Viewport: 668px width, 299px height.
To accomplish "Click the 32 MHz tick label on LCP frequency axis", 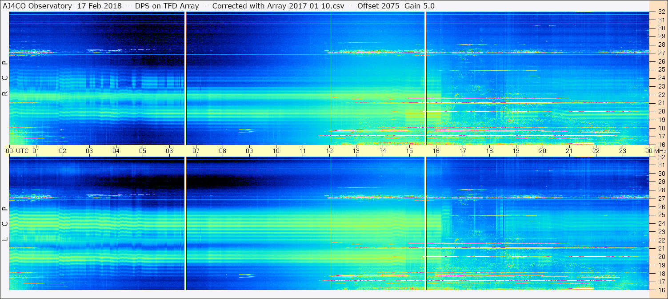I will pyautogui.click(x=661, y=157).
